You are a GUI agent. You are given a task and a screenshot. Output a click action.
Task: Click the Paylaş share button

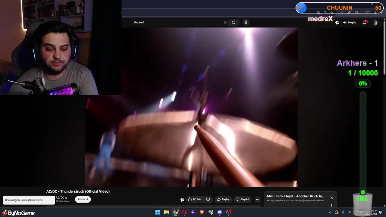[x=223, y=200]
